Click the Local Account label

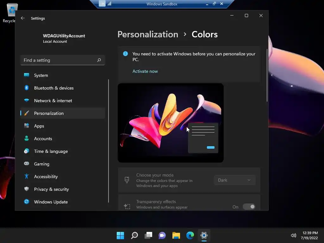click(x=55, y=41)
